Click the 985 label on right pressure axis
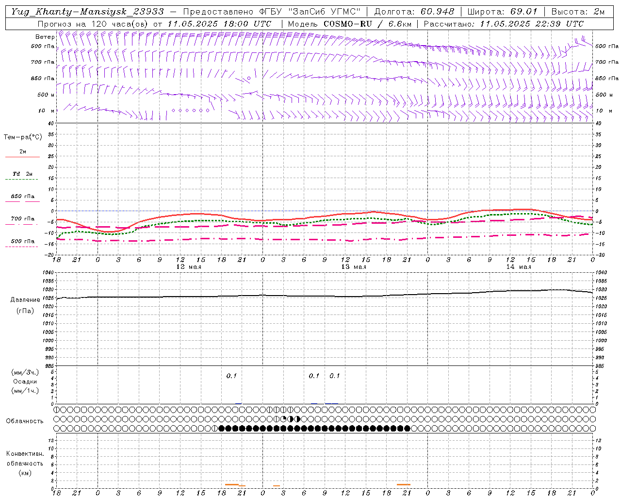The height and width of the screenshot is (497, 621). click(x=601, y=366)
